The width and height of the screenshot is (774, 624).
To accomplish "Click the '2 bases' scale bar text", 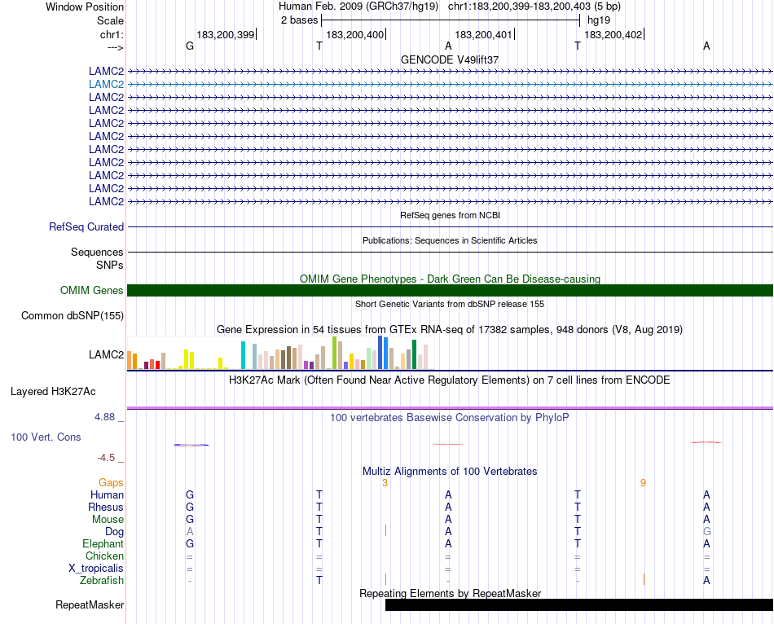I will point(299,20).
